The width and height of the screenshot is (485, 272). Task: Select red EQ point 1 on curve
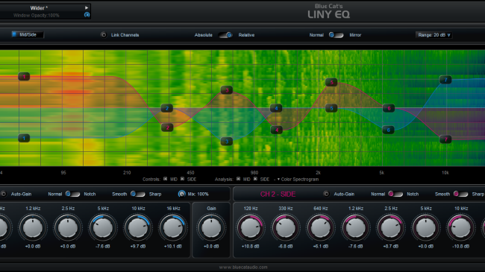[x=24, y=76]
